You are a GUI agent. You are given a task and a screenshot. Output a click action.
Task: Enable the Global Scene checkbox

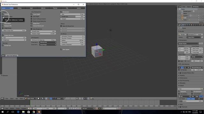(3, 28)
